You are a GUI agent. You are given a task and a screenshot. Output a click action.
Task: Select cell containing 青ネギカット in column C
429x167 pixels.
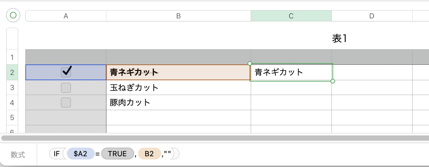[291, 72]
